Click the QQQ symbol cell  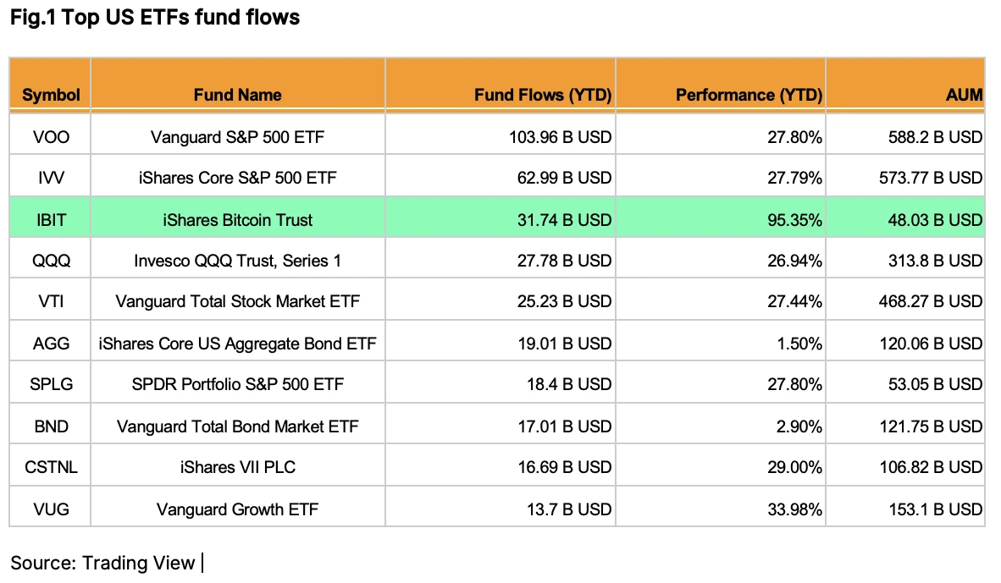51,261
